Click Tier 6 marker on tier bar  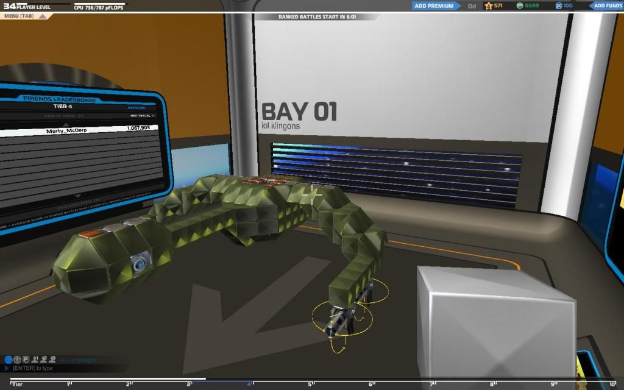coord(371,384)
